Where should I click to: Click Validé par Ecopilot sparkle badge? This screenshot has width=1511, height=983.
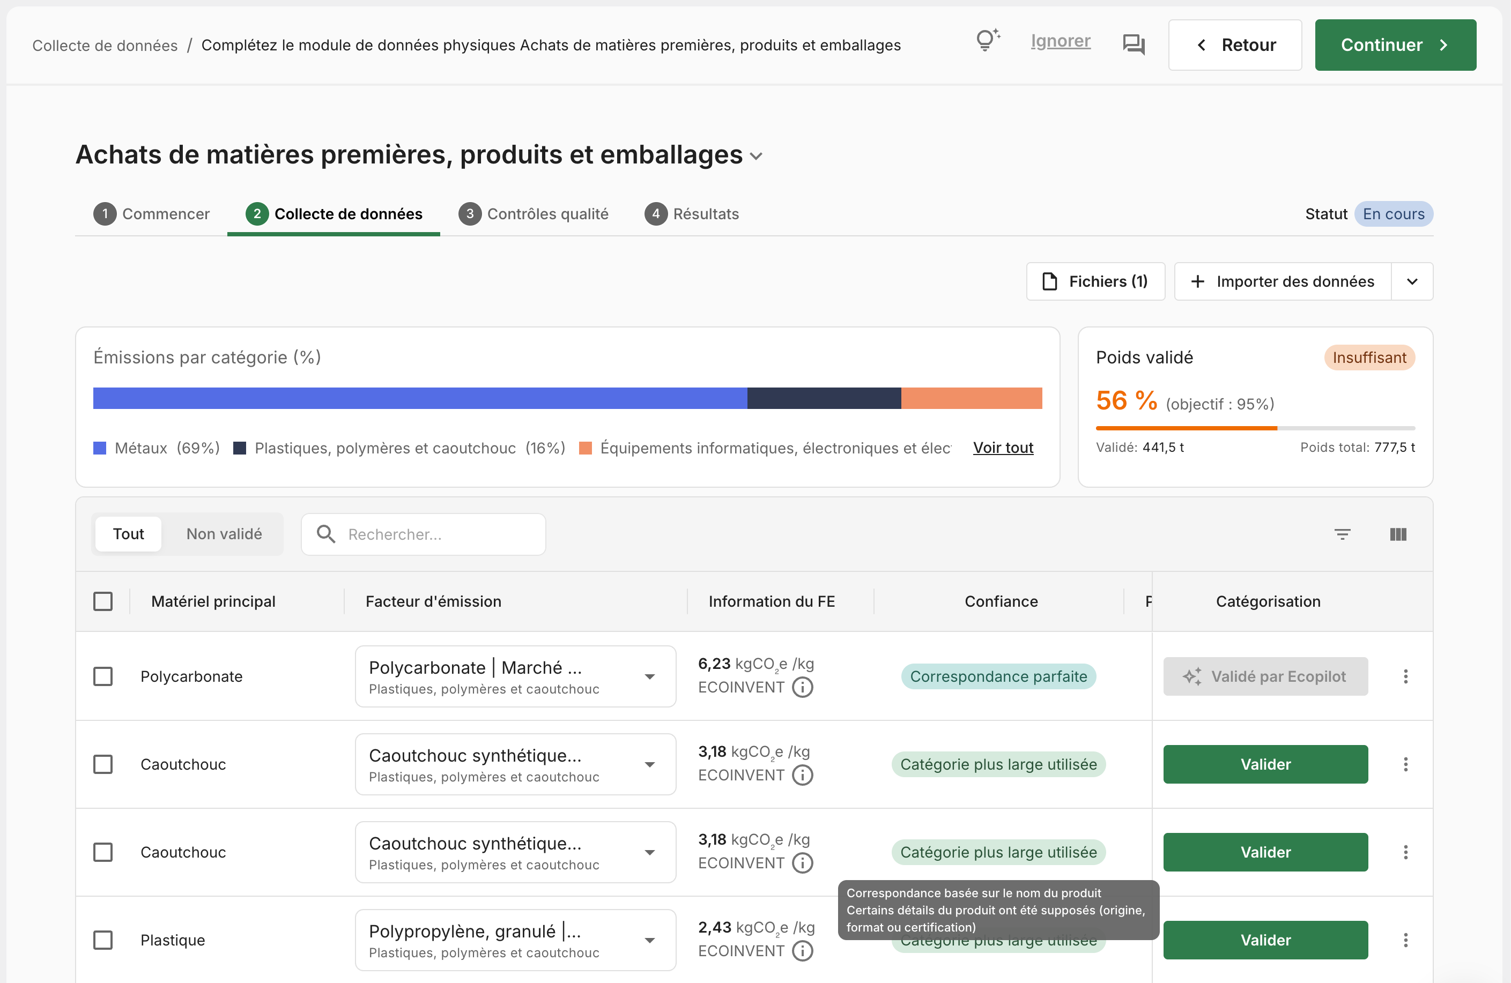pyautogui.click(x=1265, y=676)
